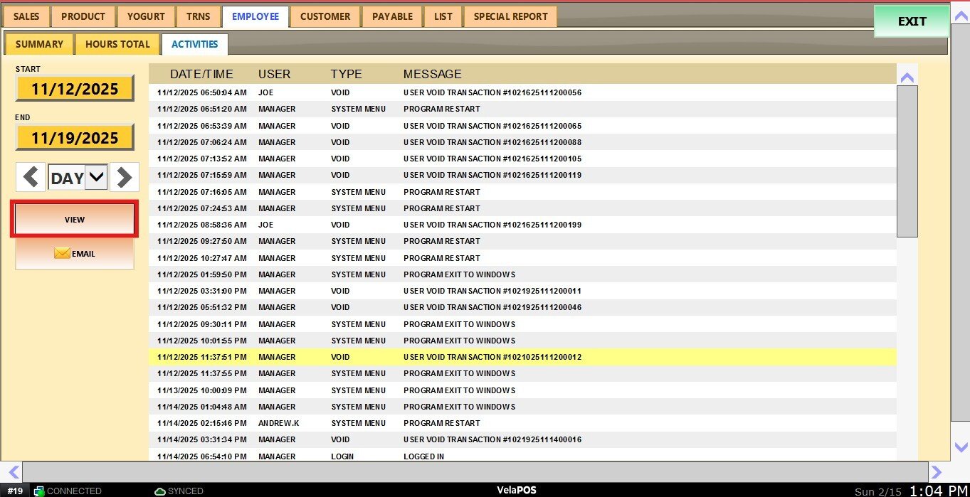
Task: Switch to the SALES tab
Action: pos(26,16)
